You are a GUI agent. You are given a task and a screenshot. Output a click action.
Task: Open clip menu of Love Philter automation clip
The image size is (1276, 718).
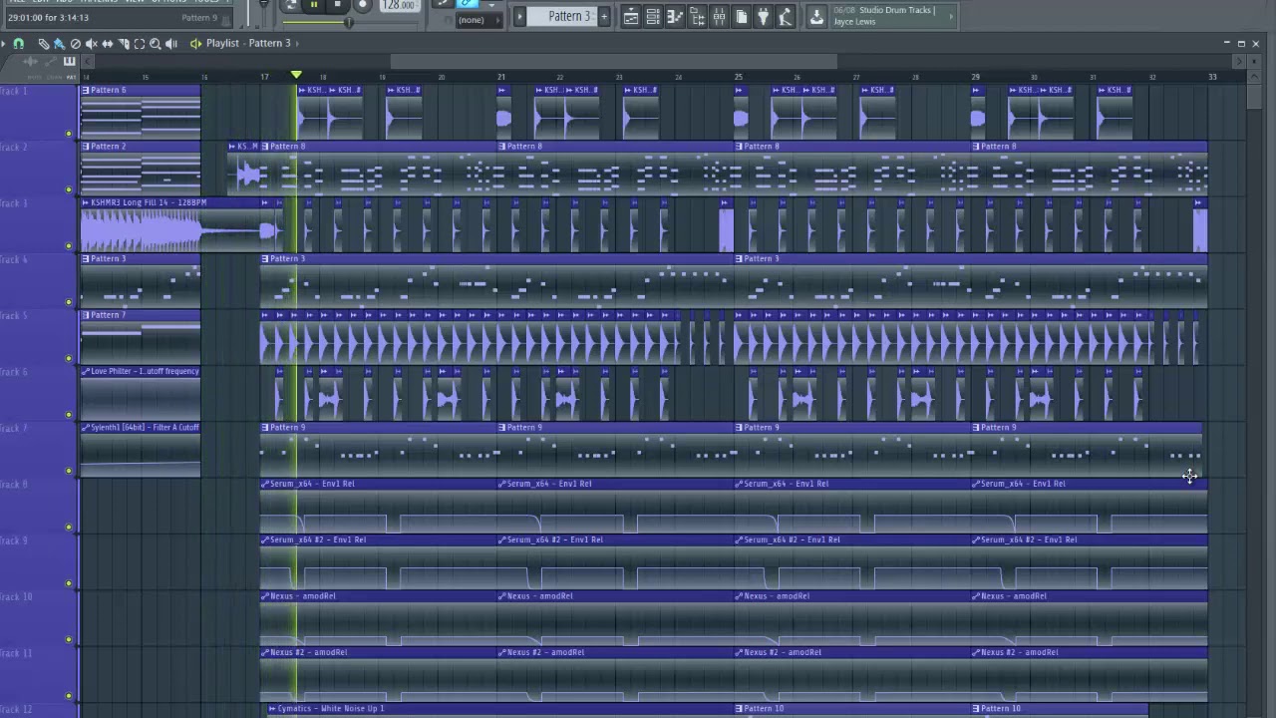coord(86,371)
